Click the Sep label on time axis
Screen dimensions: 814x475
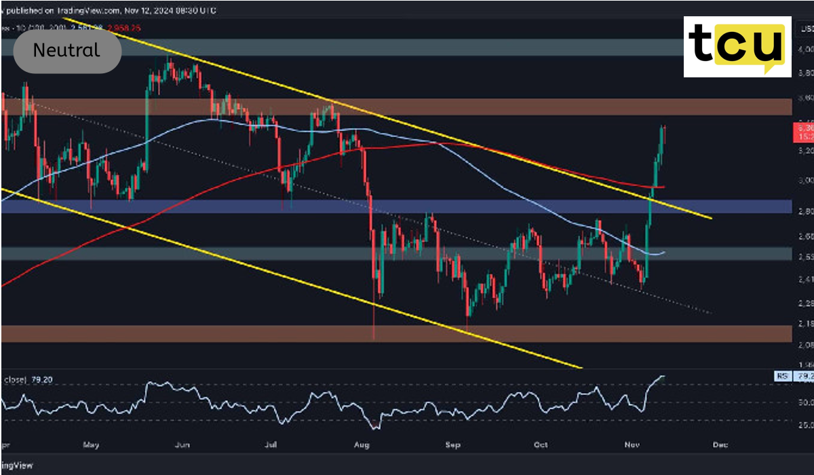pos(452,445)
